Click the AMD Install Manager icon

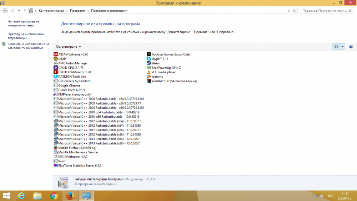pyautogui.click(x=56, y=63)
